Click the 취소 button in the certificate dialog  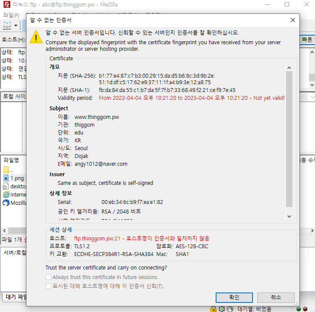click(x=276, y=297)
